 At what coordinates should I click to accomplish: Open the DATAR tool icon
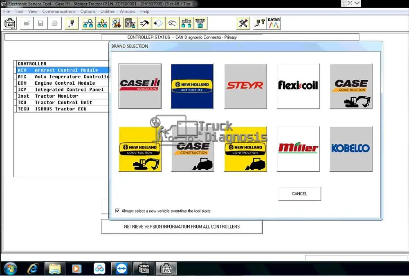click(x=274, y=23)
